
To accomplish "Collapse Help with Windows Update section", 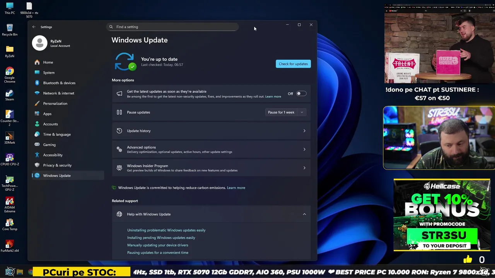I will (x=304, y=214).
